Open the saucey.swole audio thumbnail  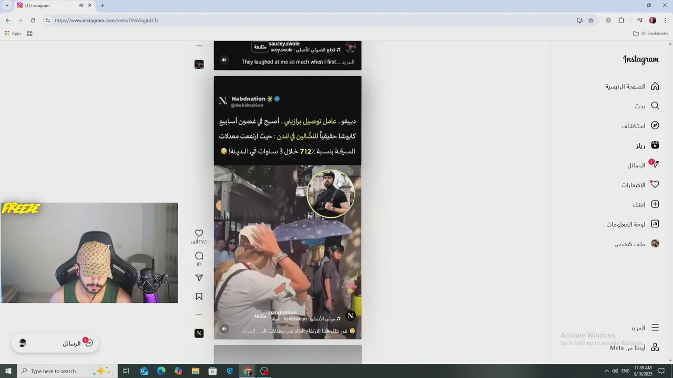click(x=199, y=64)
